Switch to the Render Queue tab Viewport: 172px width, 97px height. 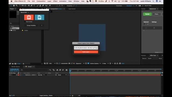click(x=16, y=67)
